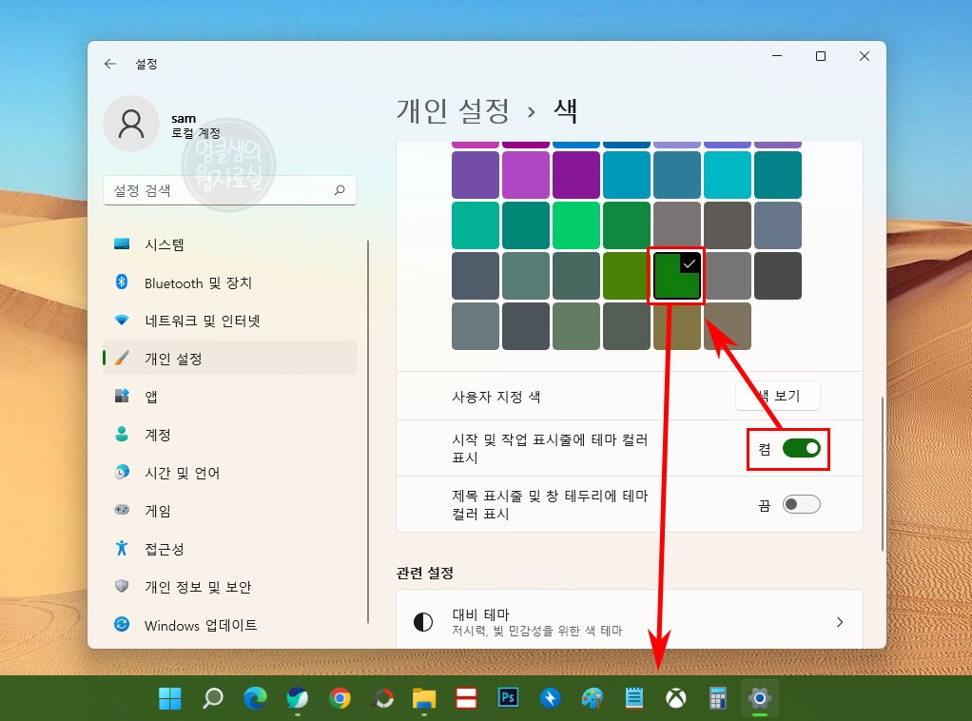The image size is (972, 721).
Task: Go to 네트워크 및 인터넷 settings
Action: 230,321
